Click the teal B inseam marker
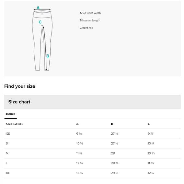 coord(48,56)
